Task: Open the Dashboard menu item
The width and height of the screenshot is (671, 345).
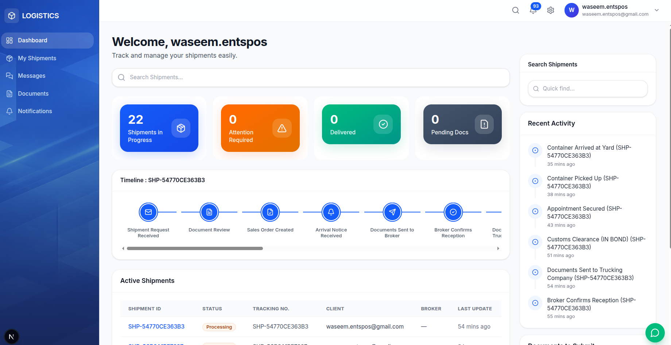Action: click(47, 41)
